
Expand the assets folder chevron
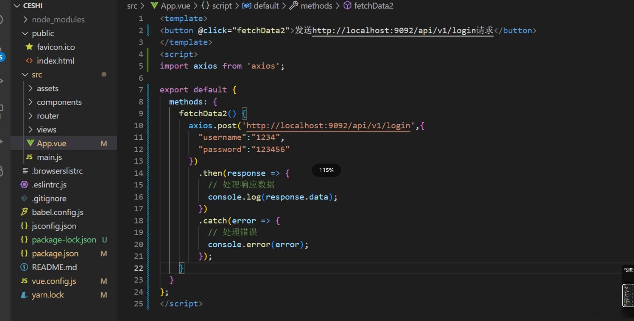31,88
